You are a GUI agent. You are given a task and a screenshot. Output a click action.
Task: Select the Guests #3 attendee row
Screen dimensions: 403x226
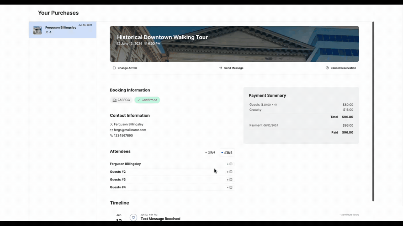tap(172, 180)
